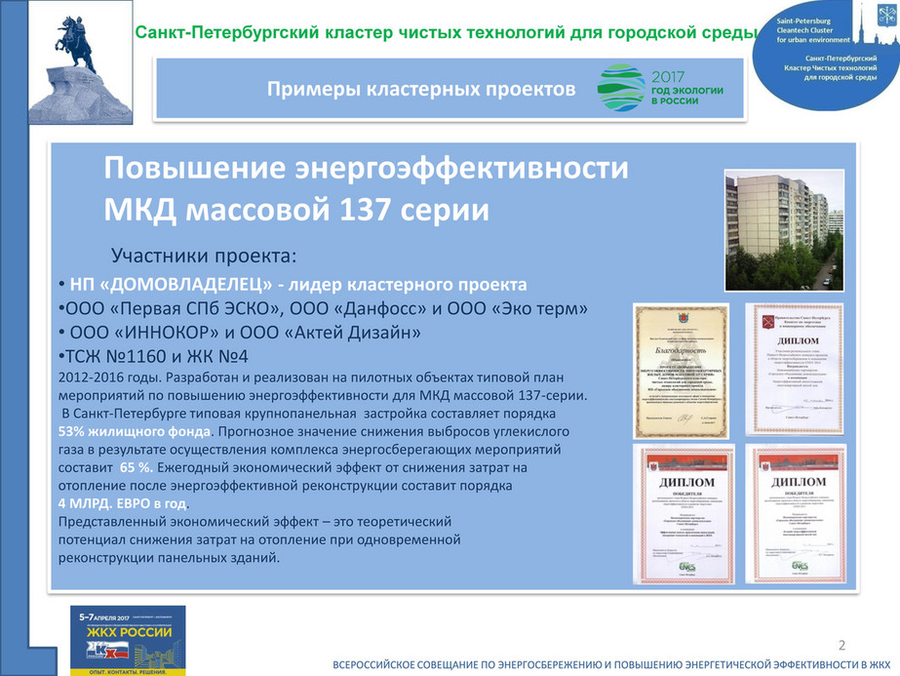Click the ЖКХ РОССИИ event logo
Screen dimensions: 900x676
(x=128, y=640)
